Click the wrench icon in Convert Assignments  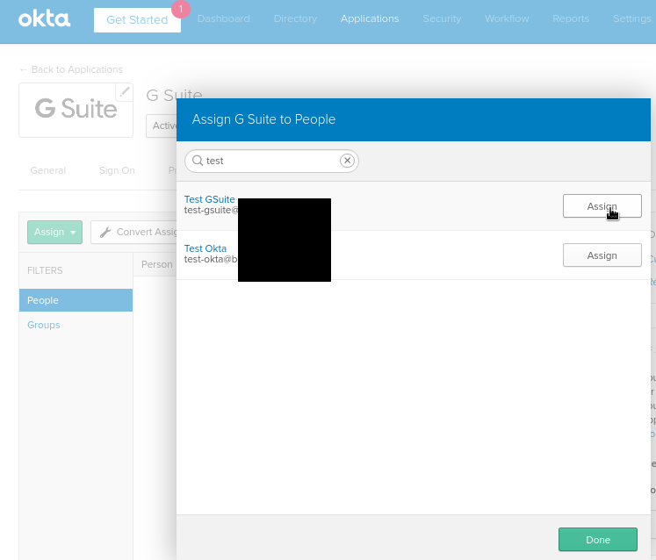click(x=105, y=232)
